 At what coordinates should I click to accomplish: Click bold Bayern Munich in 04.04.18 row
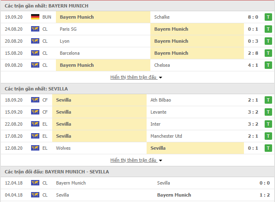pyautogui.click(x=174, y=195)
